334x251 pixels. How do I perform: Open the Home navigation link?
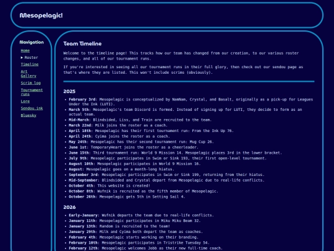click(x=25, y=51)
